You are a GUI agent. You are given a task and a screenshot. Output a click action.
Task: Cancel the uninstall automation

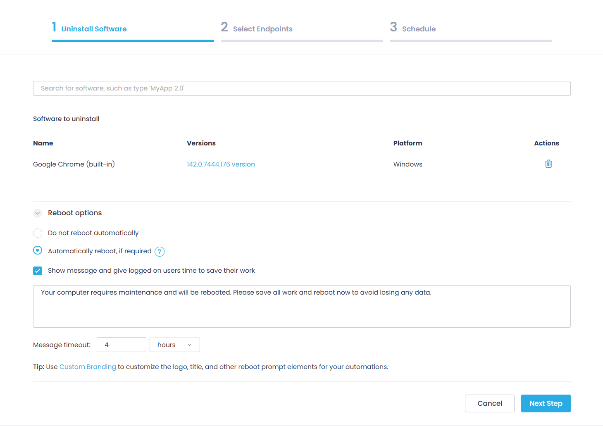pyautogui.click(x=489, y=403)
